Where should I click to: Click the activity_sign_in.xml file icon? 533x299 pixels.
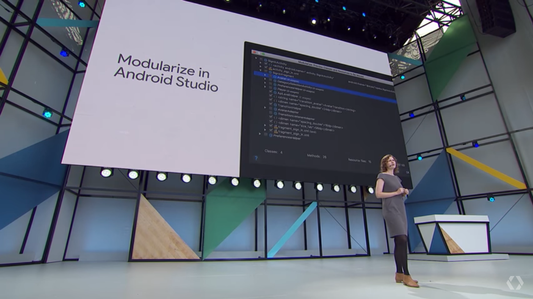click(x=270, y=69)
